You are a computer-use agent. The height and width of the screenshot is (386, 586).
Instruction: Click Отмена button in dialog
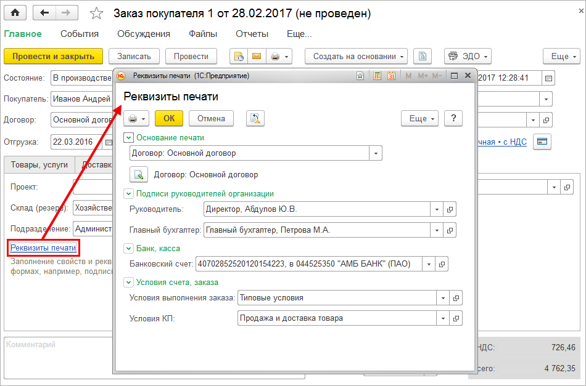211,119
